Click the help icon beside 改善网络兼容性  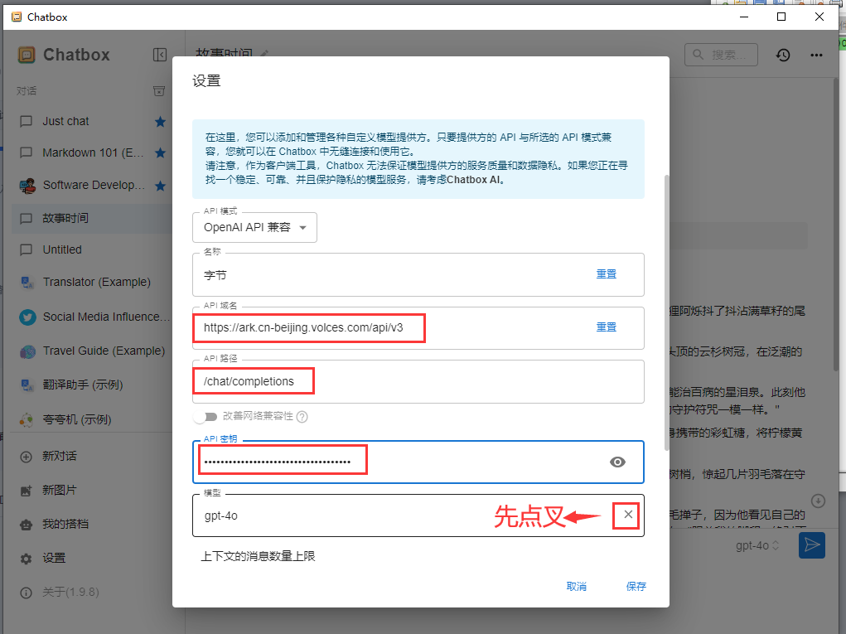[302, 417]
